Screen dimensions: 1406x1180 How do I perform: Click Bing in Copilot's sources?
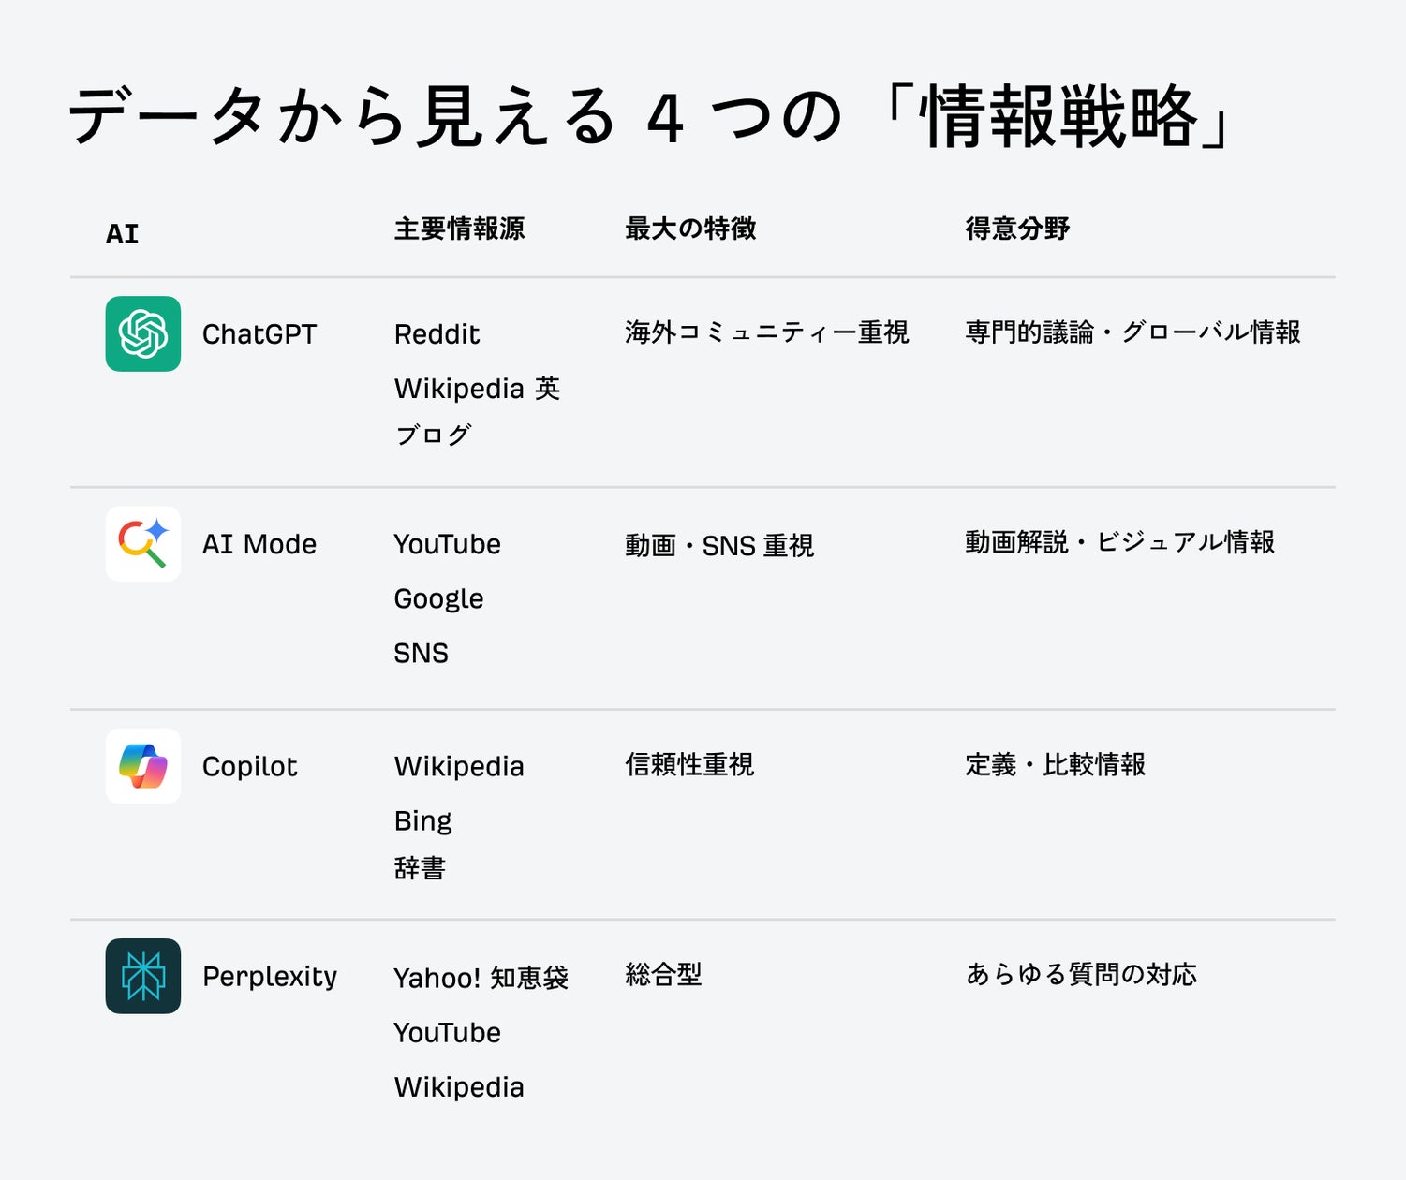pyautogui.click(x=422, y=821)
